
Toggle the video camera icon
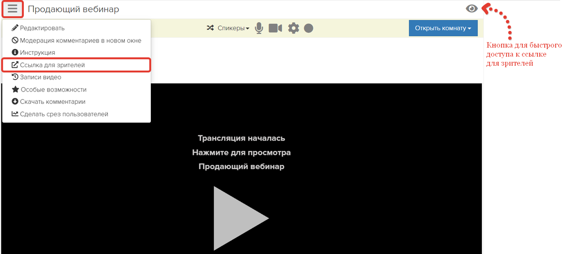(275, 28)
